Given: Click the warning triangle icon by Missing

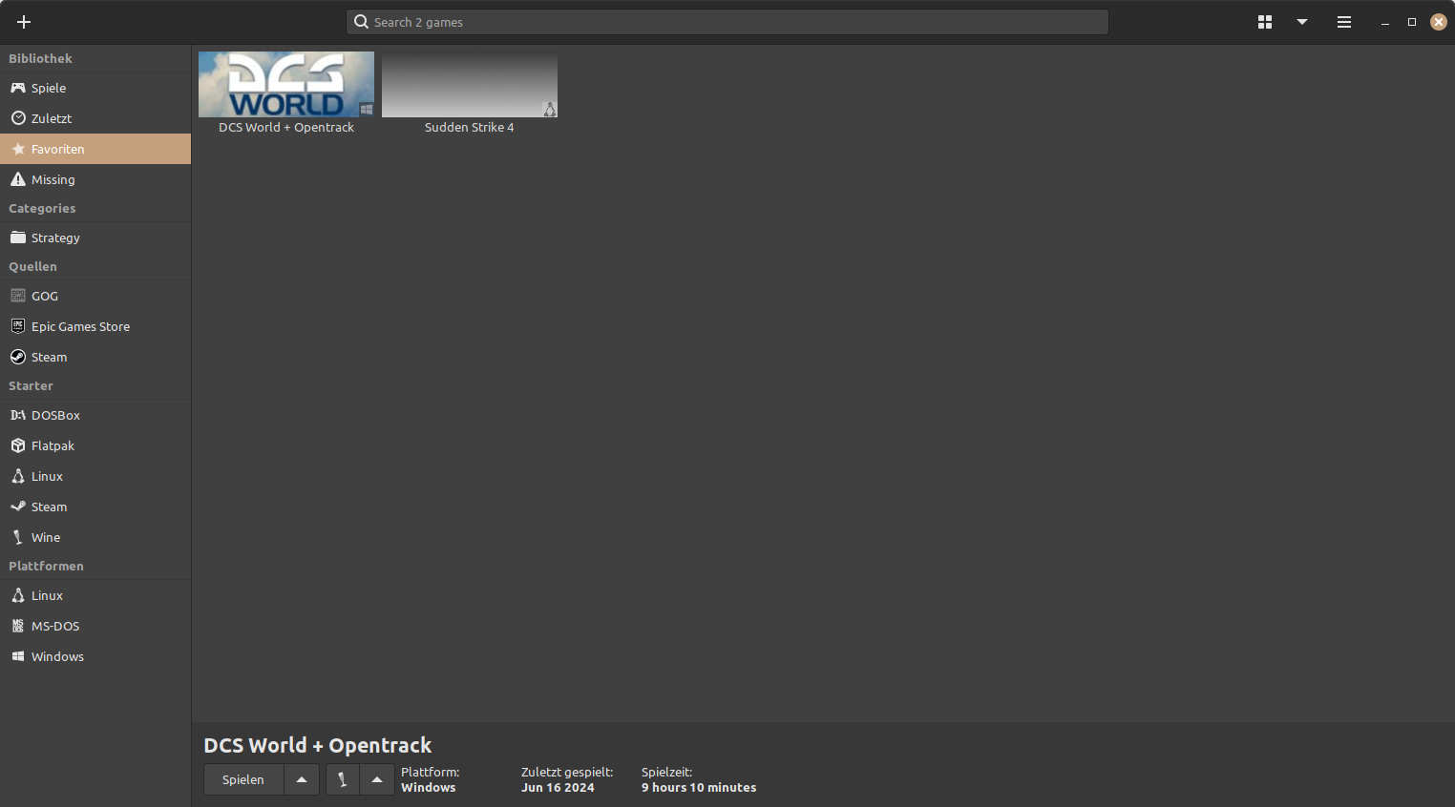Looking at the screenshot, I should [x=18, y=179].
